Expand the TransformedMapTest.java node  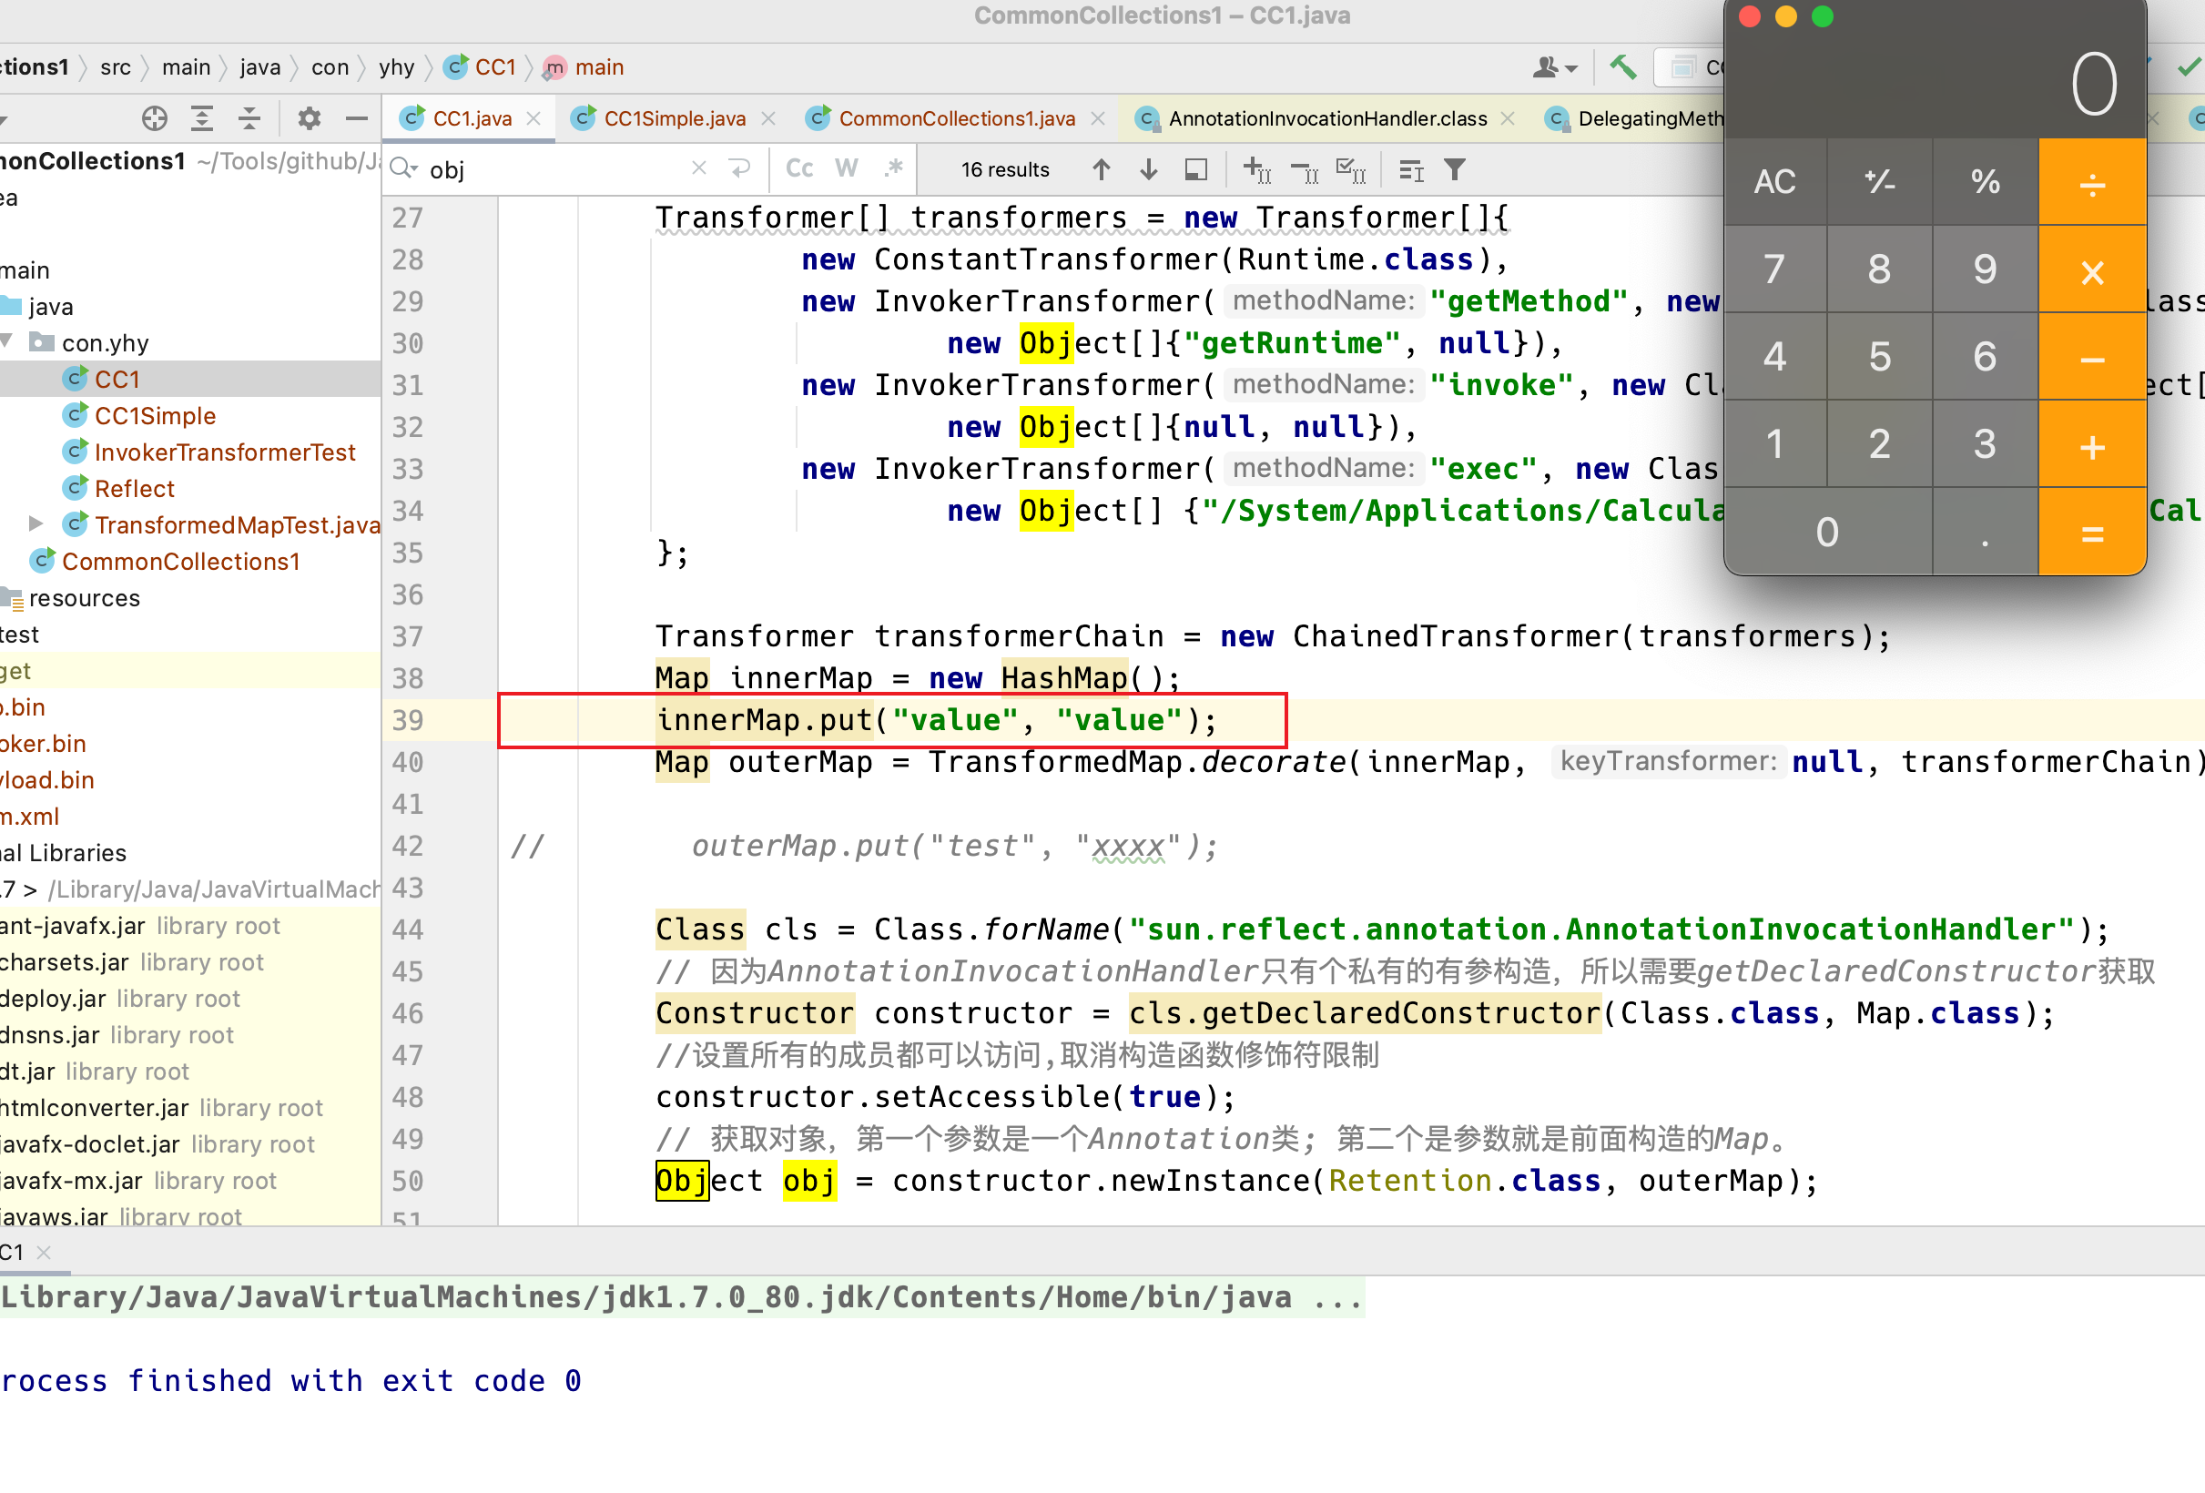[x=36, y=523]
